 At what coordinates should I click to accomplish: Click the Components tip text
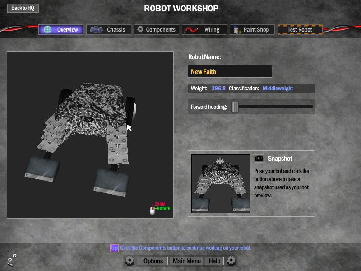click(185, 248)
